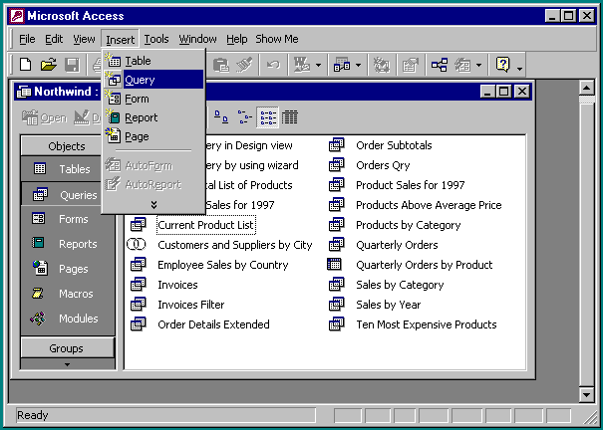Viewport: 603px width, 430px height.
Task: Click the Groups bar button
Action: click(x=67, y=348)
